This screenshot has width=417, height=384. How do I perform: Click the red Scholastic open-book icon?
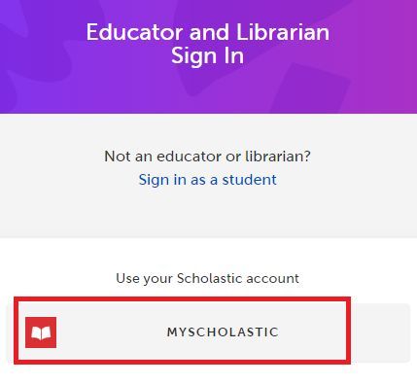tap(41, 332)
